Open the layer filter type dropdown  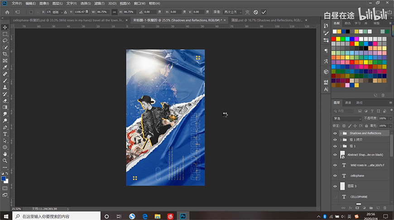[x=343, y=111]
